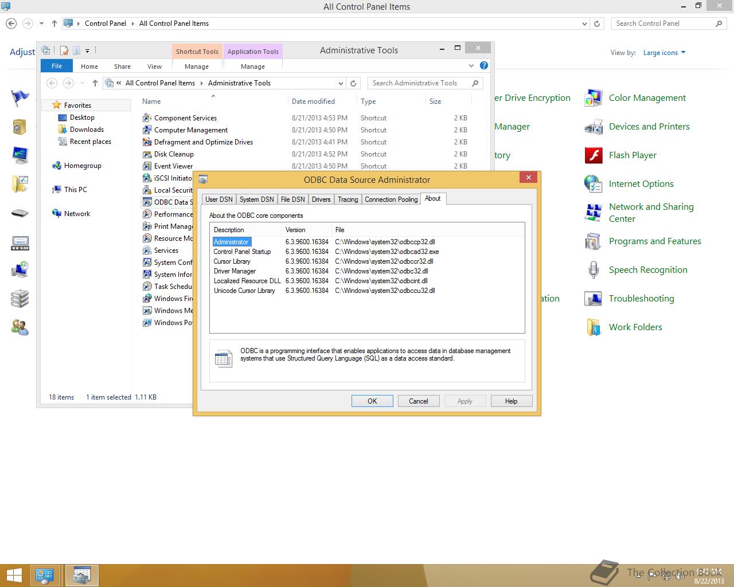The image size is (734, 587).
Task: Click the Favorites star icon
Action: point(56,105)
